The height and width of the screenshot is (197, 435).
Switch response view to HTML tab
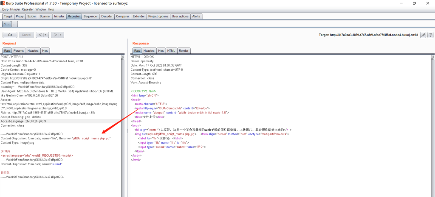point(171,51)
